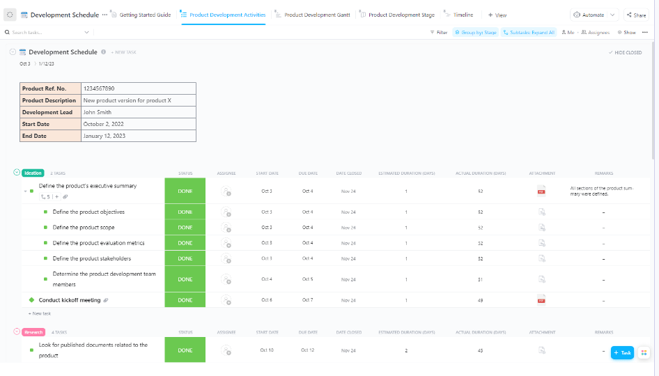This screenshot has height=376, width=659.
Task: Click the Share button
Action: (636, 15)
